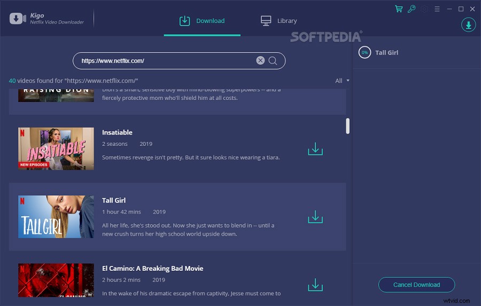The image size is (481, 306).
Task: Click the Tall Girl description text
Action: point(188,230)
